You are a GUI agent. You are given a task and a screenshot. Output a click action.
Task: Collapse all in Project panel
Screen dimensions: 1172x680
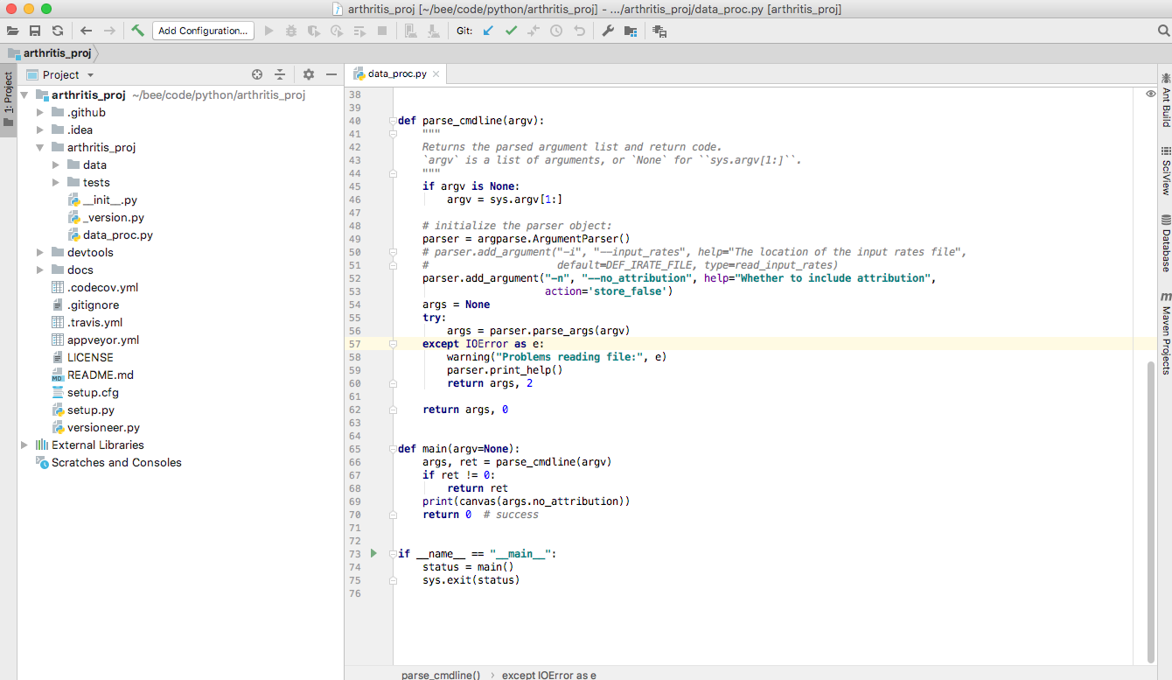[280, 74]
